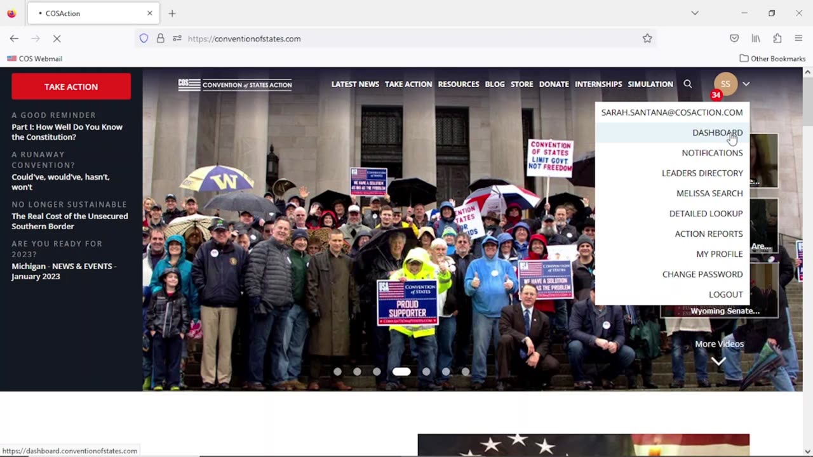This screenshot has height=457, width=813.
Task: Select the seventh carousel slide dot
Action: (x=466, y=372)
